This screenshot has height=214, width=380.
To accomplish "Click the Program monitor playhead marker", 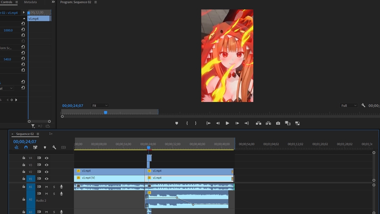I will pyautogui.click(x=106, y=112).
